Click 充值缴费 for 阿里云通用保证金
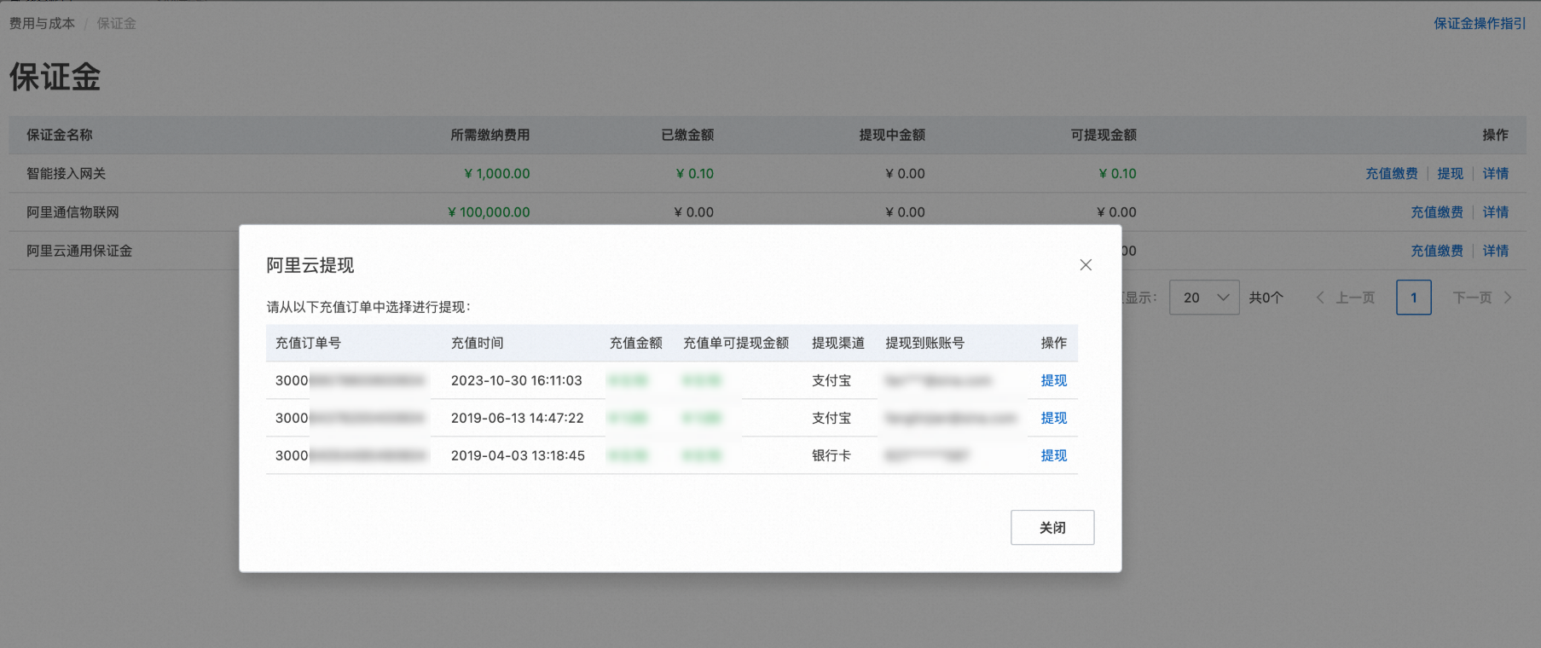Viewport: 1541px width, 648px height. [x=1437, y=251]
